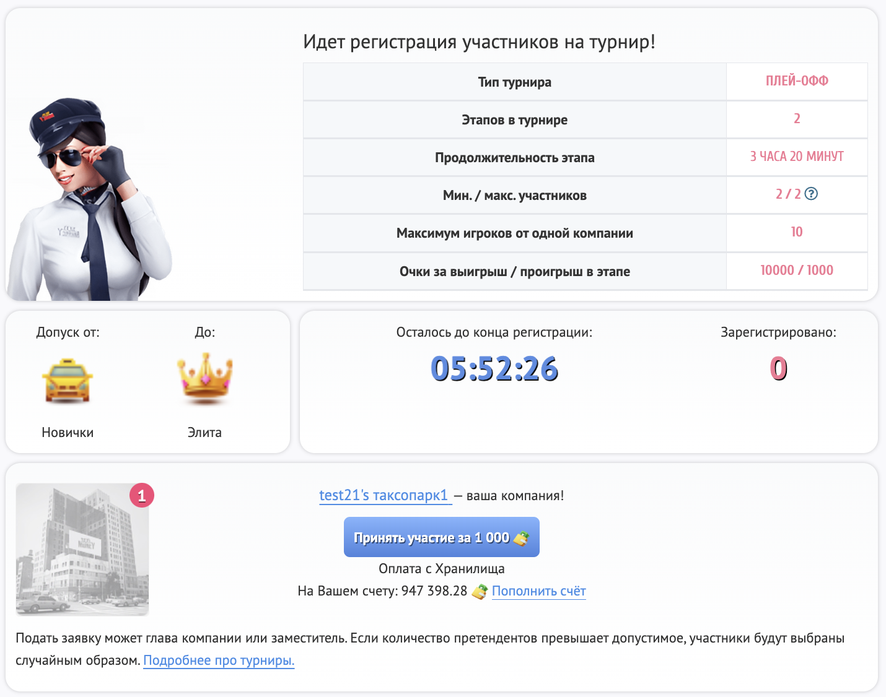Open the Подробнее про турниры link
This screenshot has width=886, height=697.
219,660
